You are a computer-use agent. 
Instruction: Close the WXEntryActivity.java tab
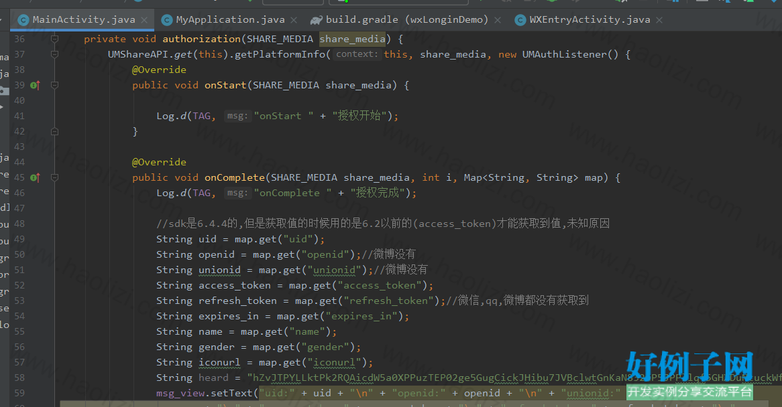point(659,20)
